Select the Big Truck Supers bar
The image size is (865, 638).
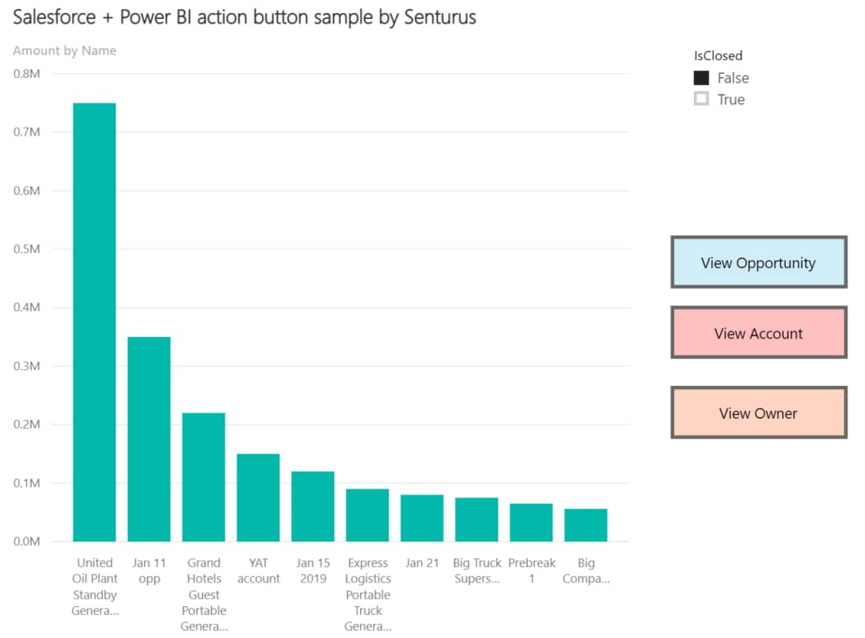coord(476,519)
